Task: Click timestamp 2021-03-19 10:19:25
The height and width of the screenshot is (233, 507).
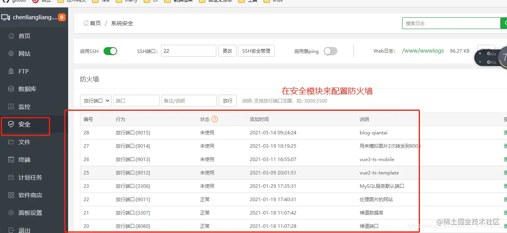Action: pos(273,146)
